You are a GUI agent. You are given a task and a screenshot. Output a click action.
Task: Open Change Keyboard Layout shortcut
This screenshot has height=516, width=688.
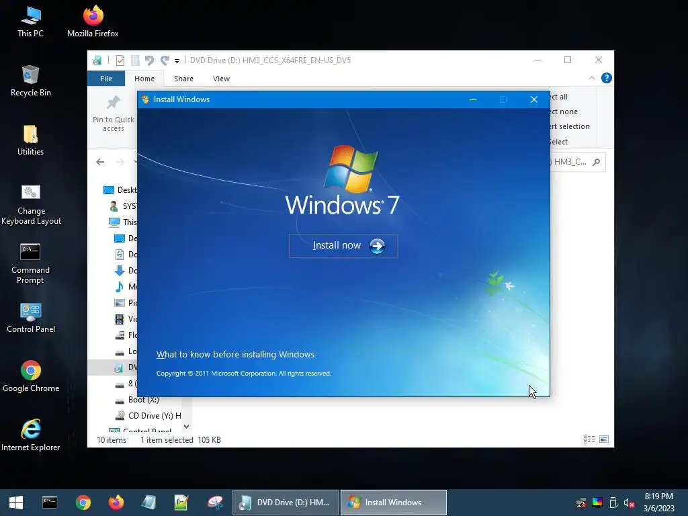pyautogui.click(x=31, y=204)
